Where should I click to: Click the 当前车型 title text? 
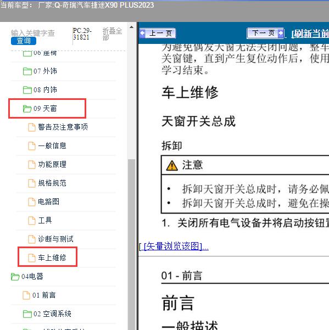coord(77,5)
